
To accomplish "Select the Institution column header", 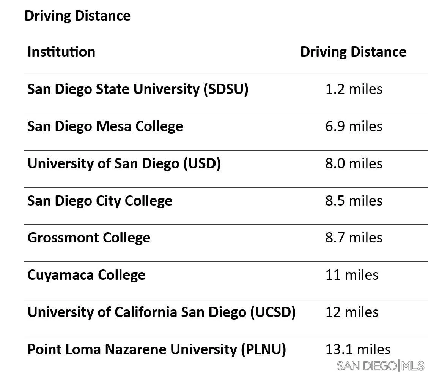I will [x=61, y=52].
